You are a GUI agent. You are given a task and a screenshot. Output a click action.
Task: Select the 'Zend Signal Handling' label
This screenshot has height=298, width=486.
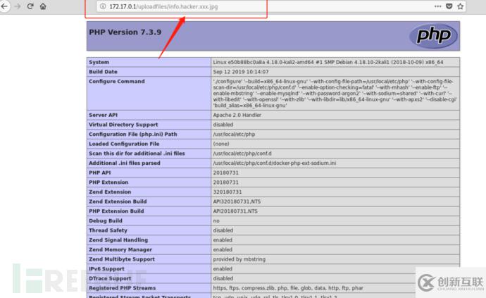pyautogui.click(x=118, y=240)
